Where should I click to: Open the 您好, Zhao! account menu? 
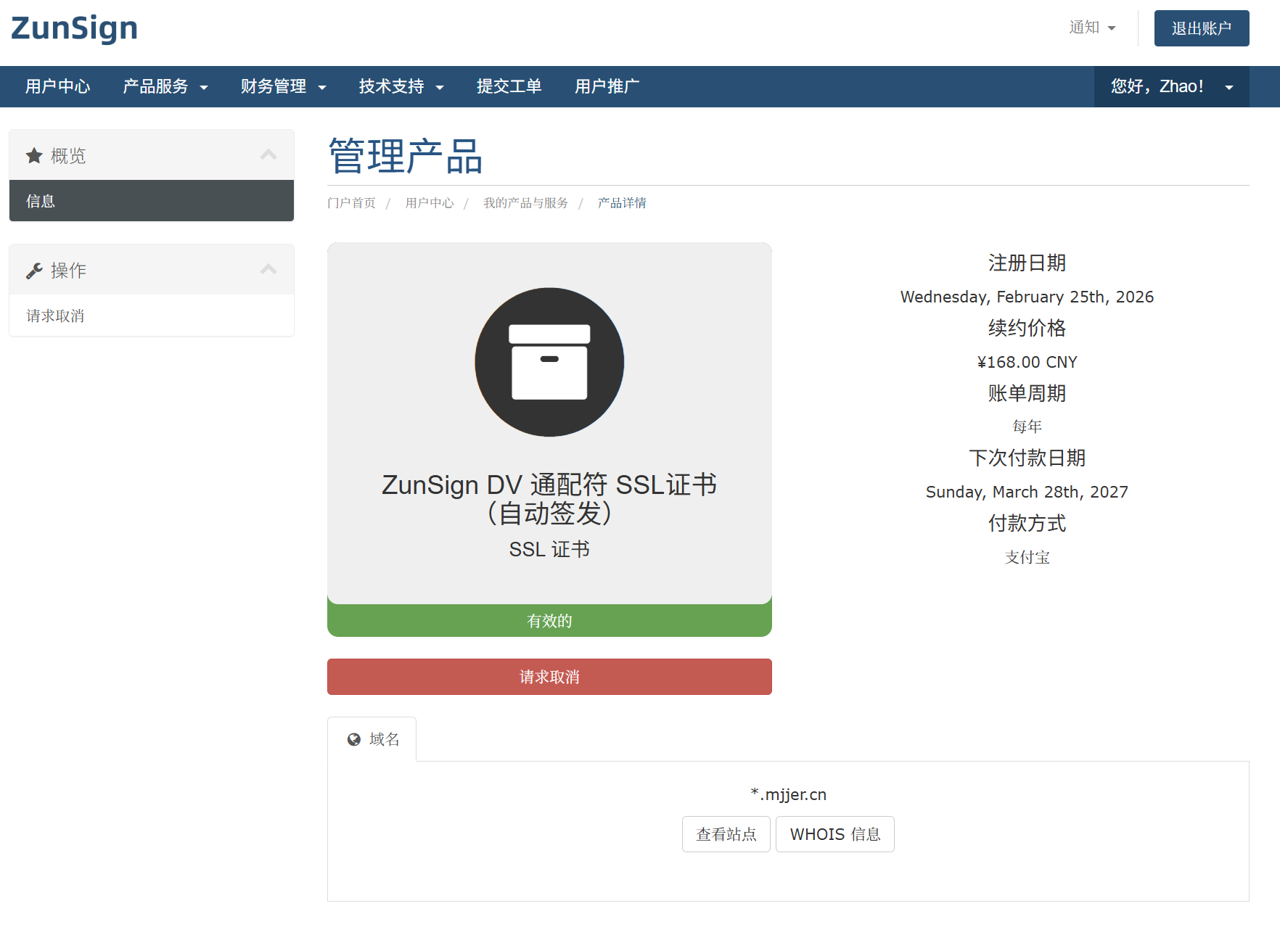[1171, 87]
